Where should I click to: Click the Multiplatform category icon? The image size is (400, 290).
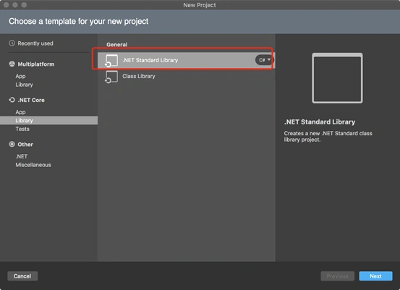point(12,64)
